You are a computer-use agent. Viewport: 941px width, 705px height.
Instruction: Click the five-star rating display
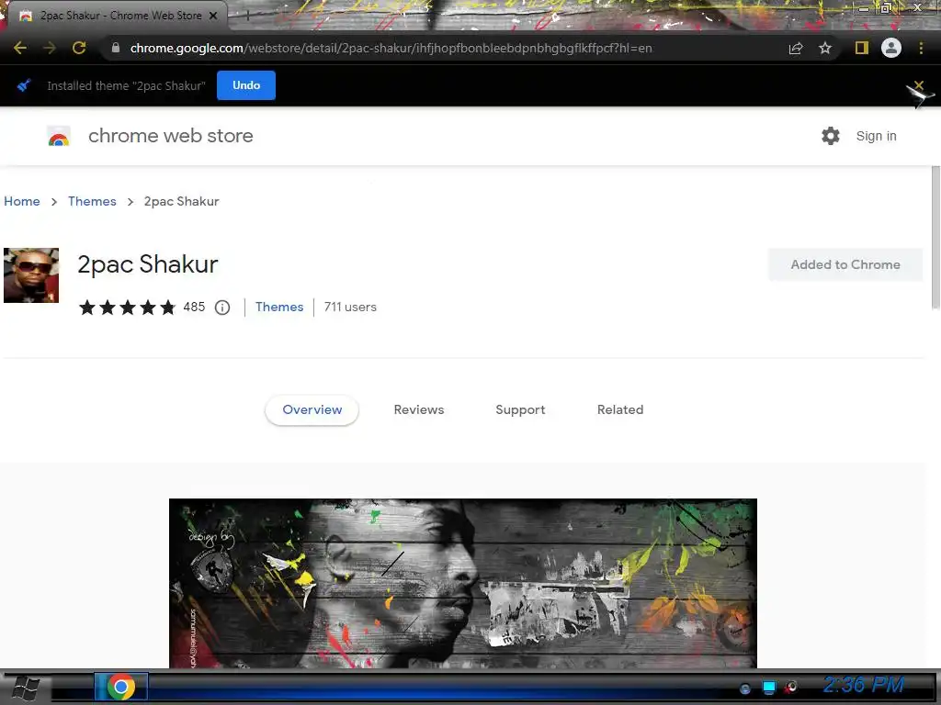point(127,308)
